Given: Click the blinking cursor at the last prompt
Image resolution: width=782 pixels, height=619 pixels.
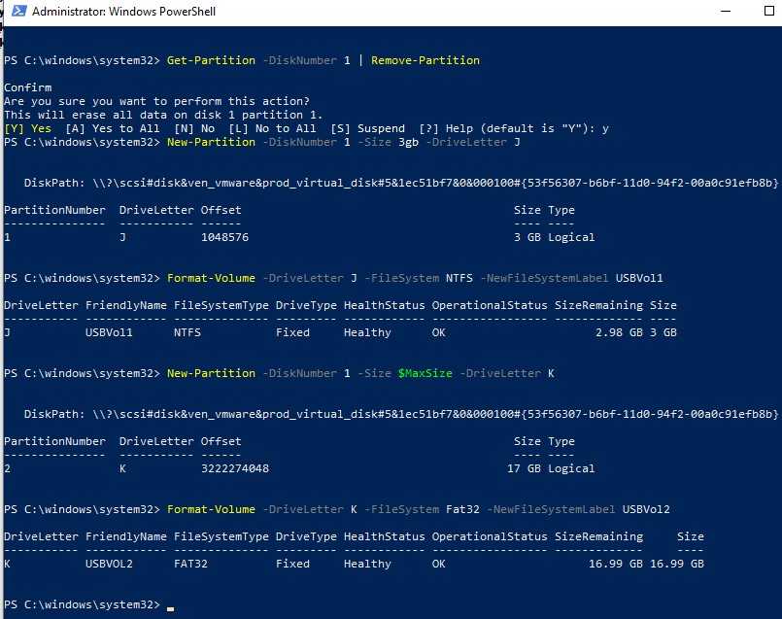Looking at the screenshot, I should point(171,605).
